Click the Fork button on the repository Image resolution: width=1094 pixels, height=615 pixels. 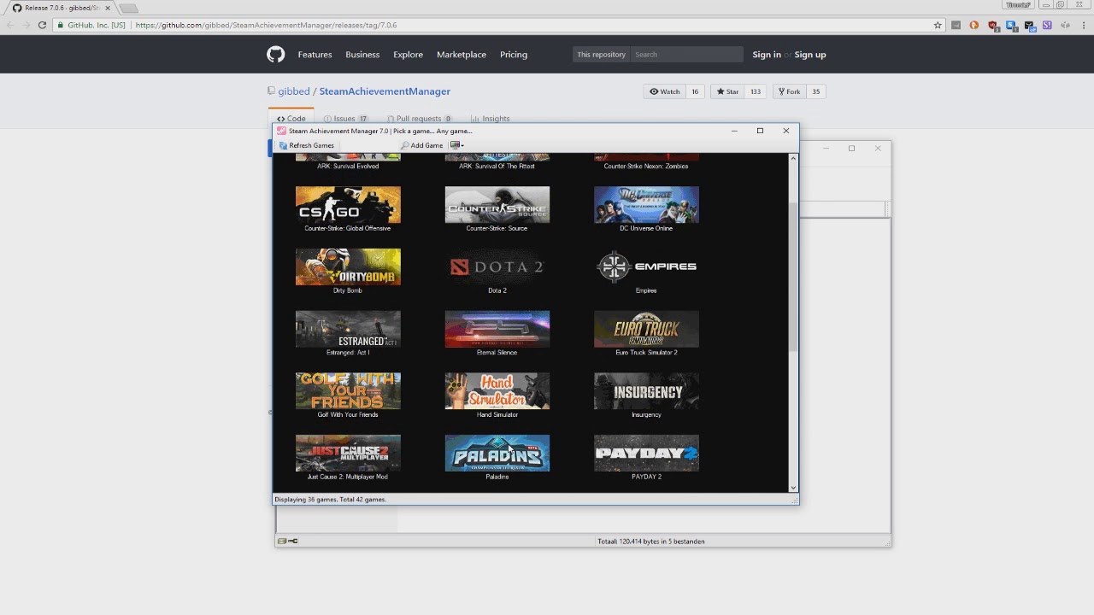pos(789,91)
